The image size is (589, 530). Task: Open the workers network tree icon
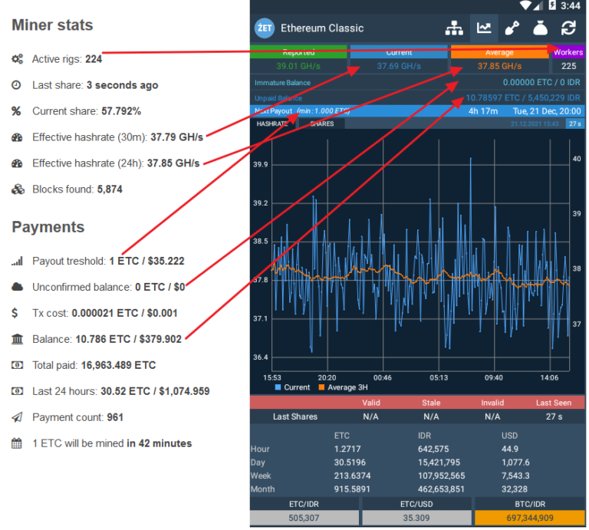[455, 28]
